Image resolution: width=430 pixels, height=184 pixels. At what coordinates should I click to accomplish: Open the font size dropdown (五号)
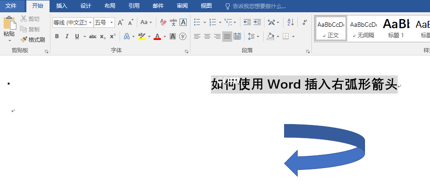tap(112, 22)
